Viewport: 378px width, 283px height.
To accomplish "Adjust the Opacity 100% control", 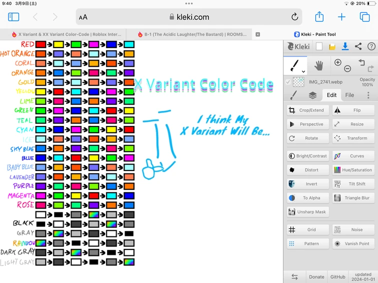I will pos(367,82).
